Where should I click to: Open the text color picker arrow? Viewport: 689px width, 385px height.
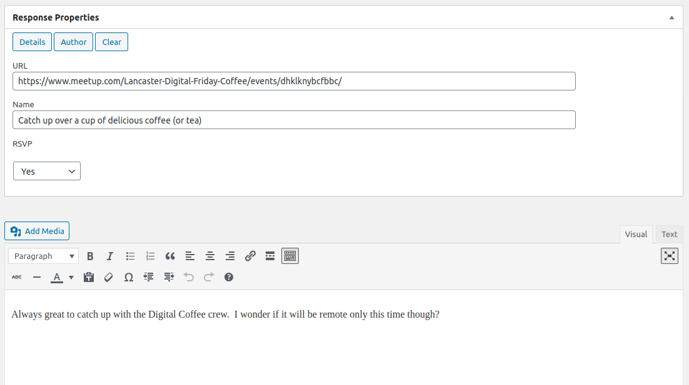tap(71, 277)
